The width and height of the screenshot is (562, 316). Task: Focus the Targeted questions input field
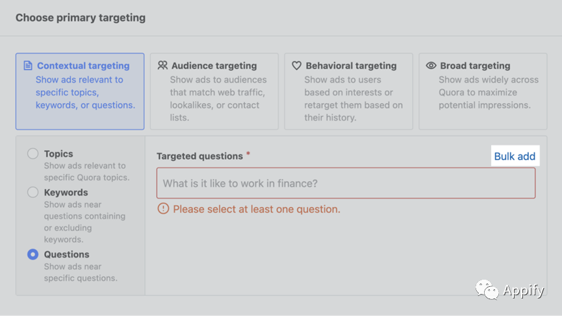point(346,183)
